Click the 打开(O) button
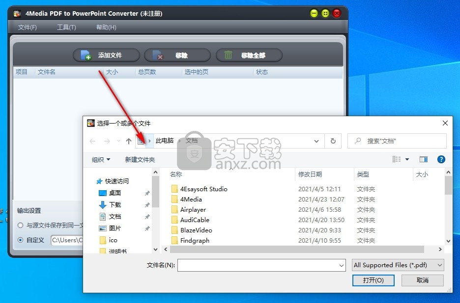460x303 pixels. pyautogui.click(x=373, y=280)
